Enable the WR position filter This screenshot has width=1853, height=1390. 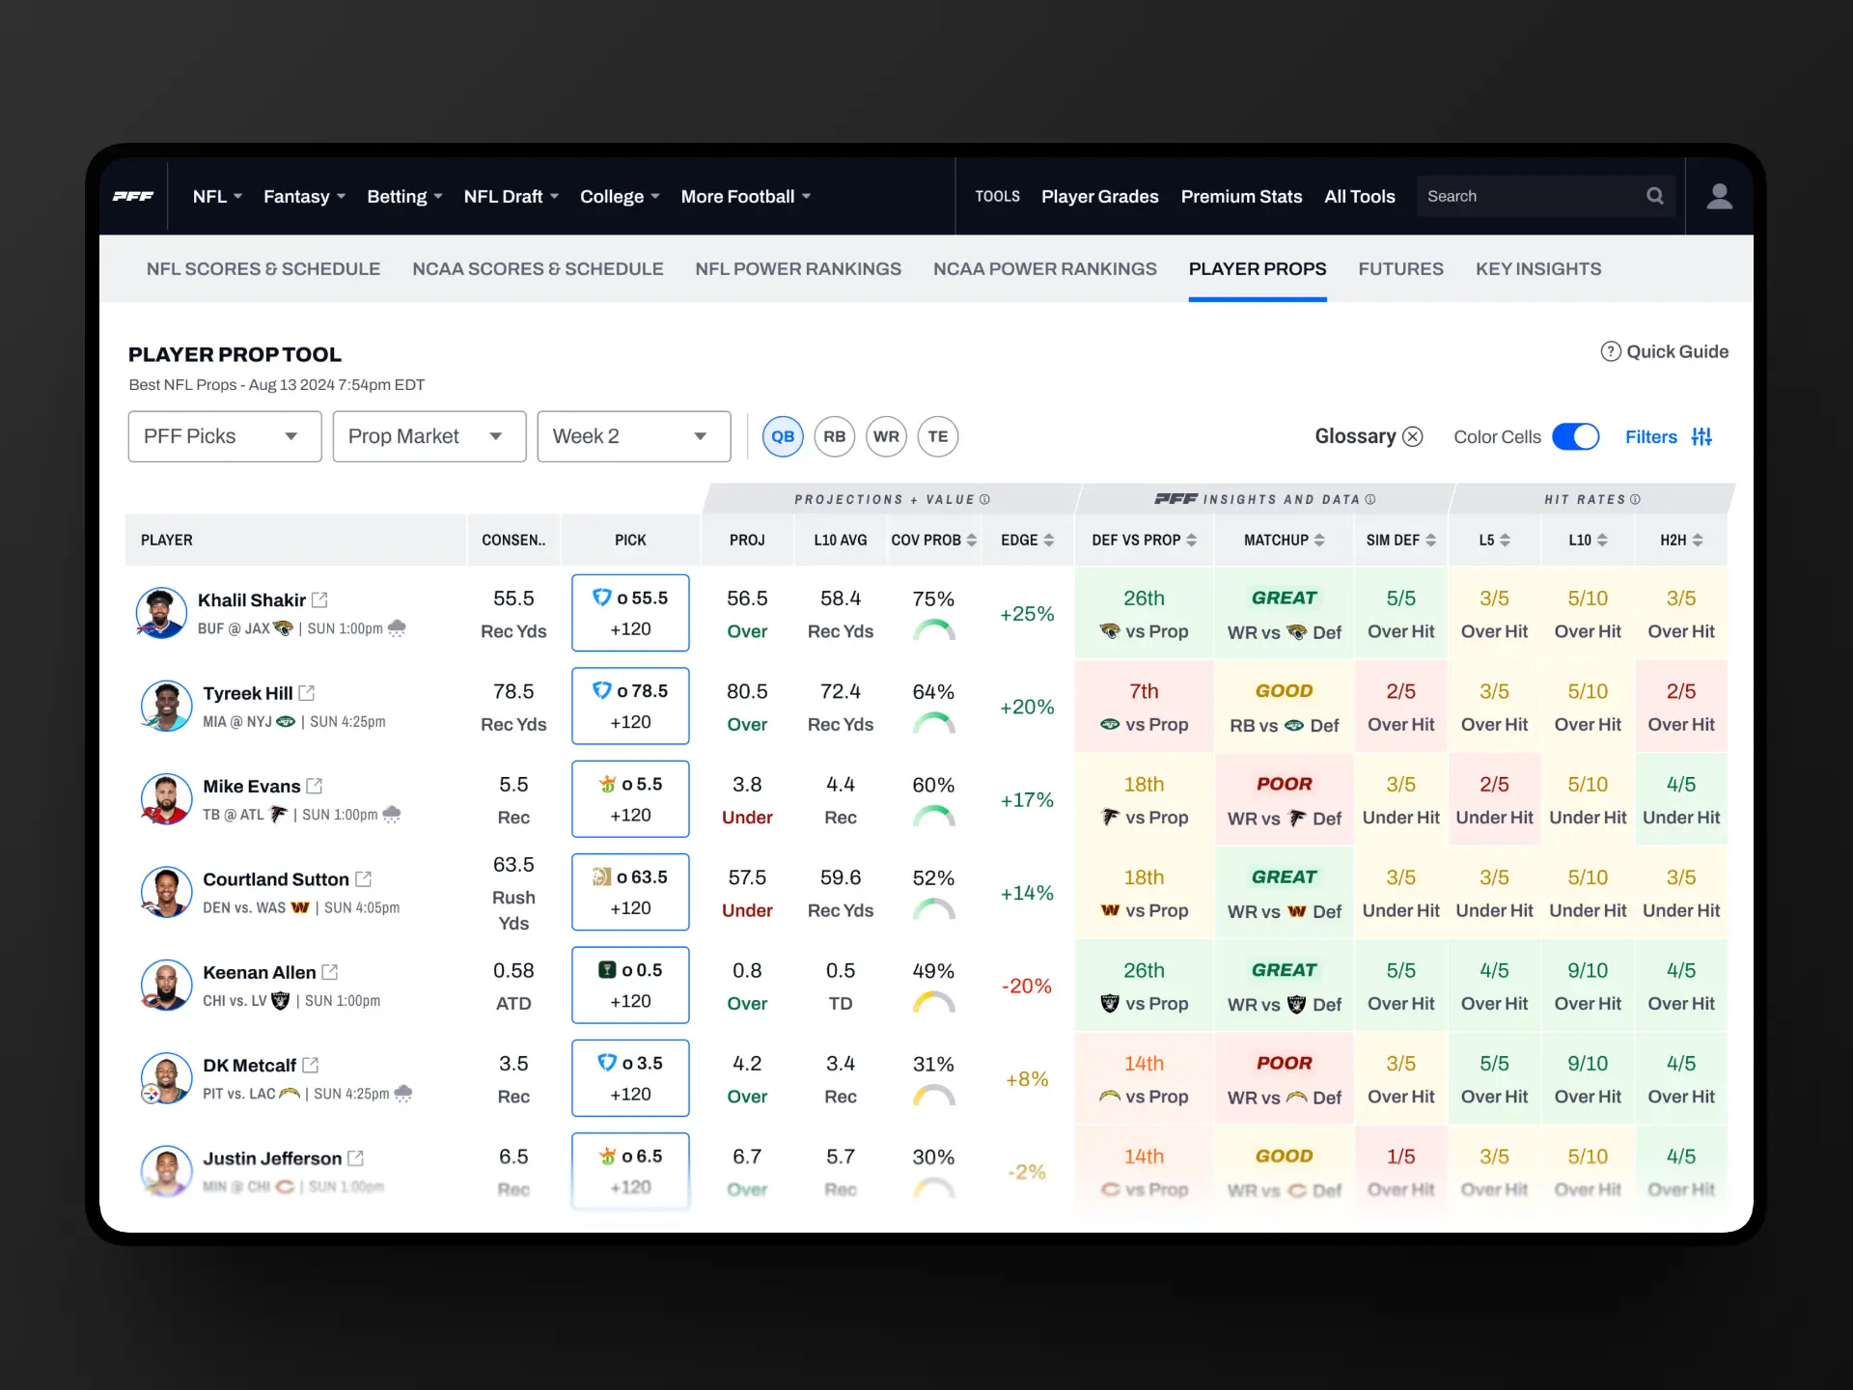point(886,436)
